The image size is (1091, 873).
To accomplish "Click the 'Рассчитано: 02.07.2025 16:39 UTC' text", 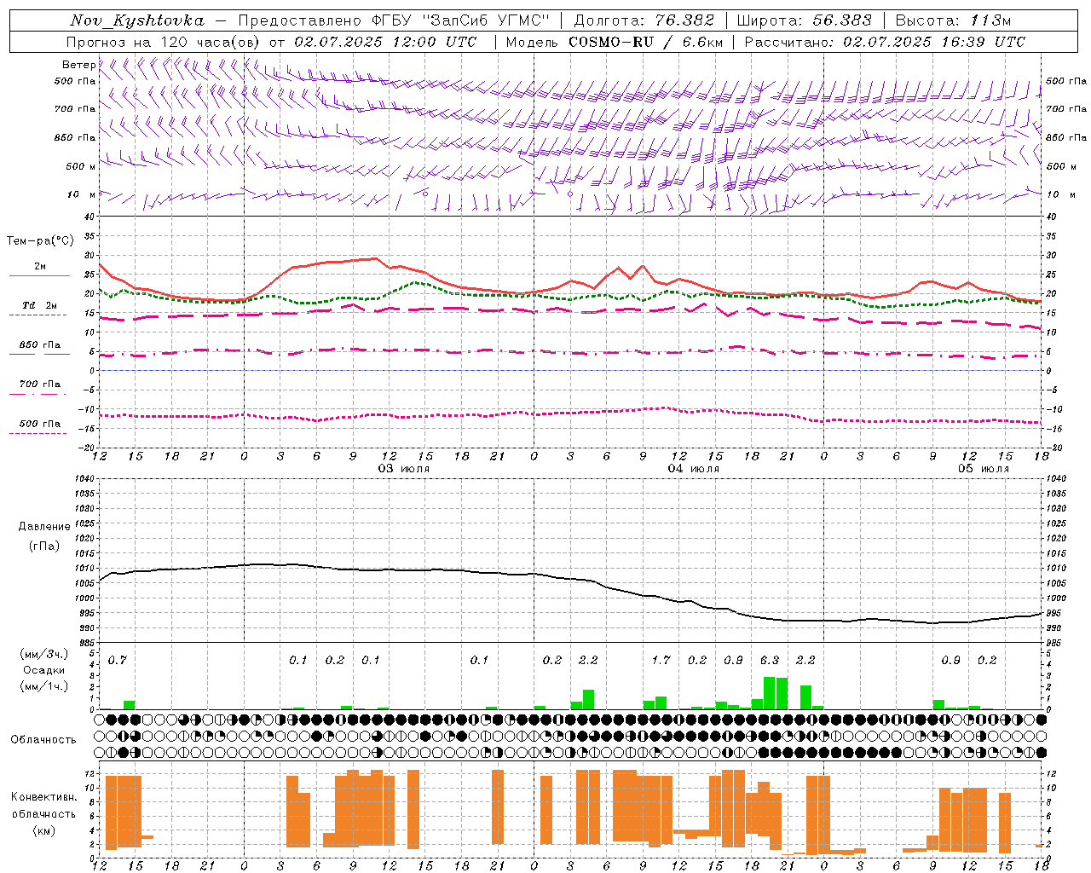I will pyautogui.click(x=885, y=42).
